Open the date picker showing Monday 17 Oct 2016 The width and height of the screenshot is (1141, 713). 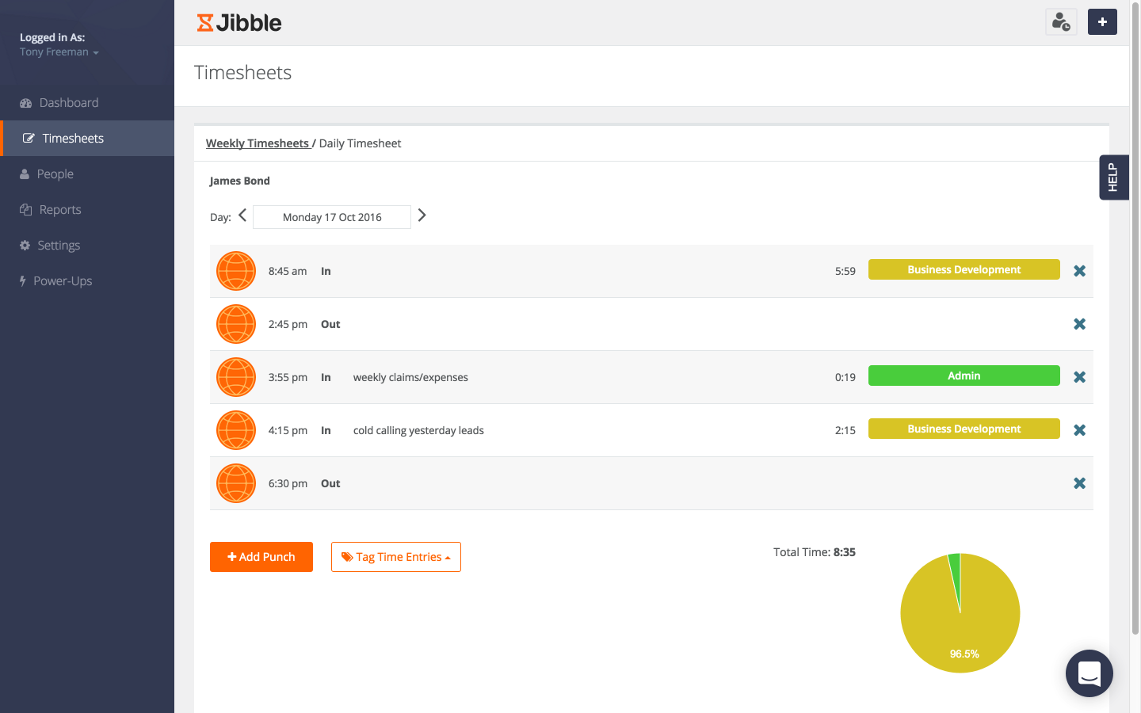pyautogui.click(x=331, y=216)
